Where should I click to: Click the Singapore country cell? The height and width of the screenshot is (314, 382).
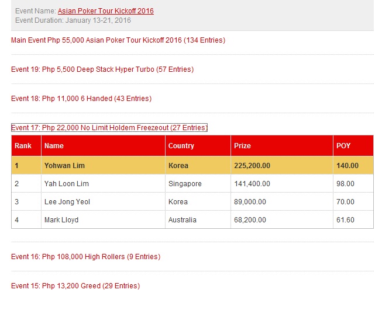click(x=185, y=184)
